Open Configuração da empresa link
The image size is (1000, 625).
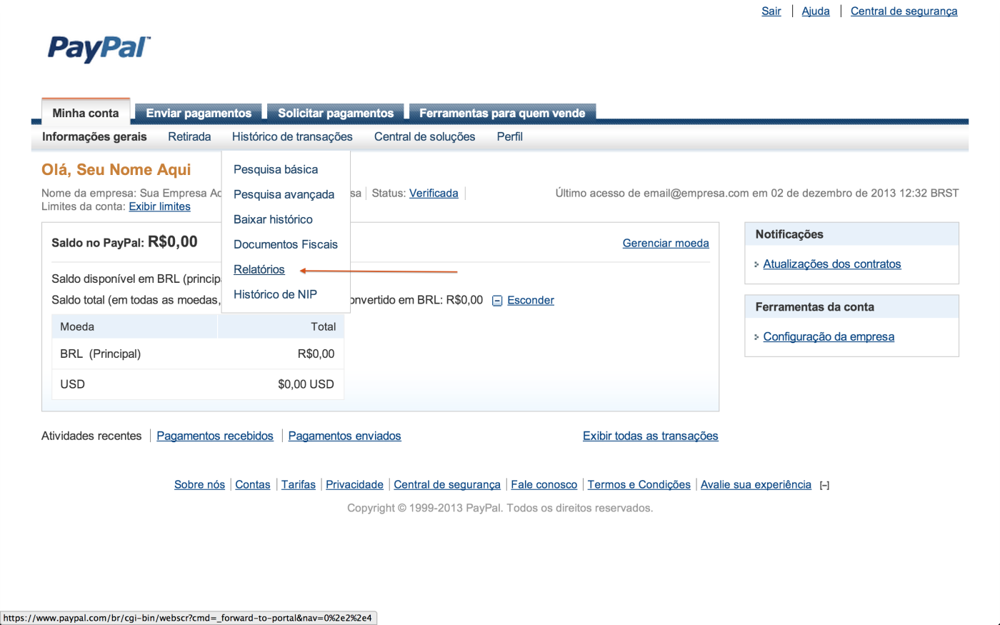829,336
